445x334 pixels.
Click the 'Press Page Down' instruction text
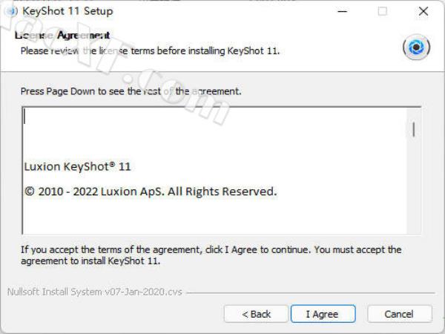(x=131, y=91)
